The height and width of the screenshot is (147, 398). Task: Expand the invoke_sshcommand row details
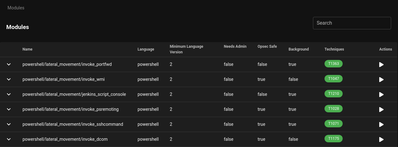[x=9, y=124]
